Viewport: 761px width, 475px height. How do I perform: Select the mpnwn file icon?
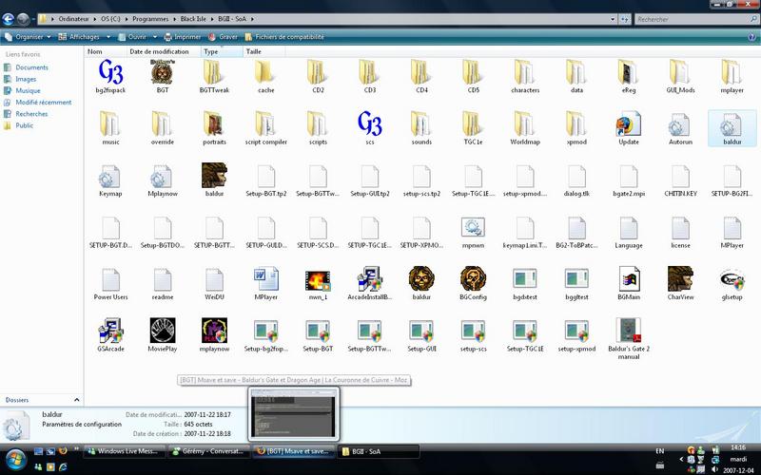473,227
